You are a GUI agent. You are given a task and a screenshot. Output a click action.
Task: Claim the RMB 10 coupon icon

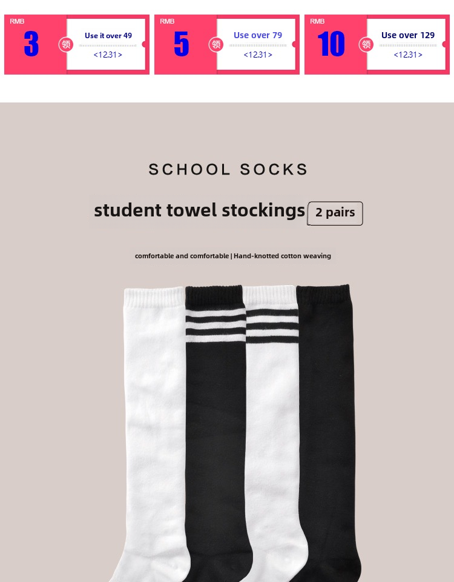pyautogui.click(x=366, y=44)
